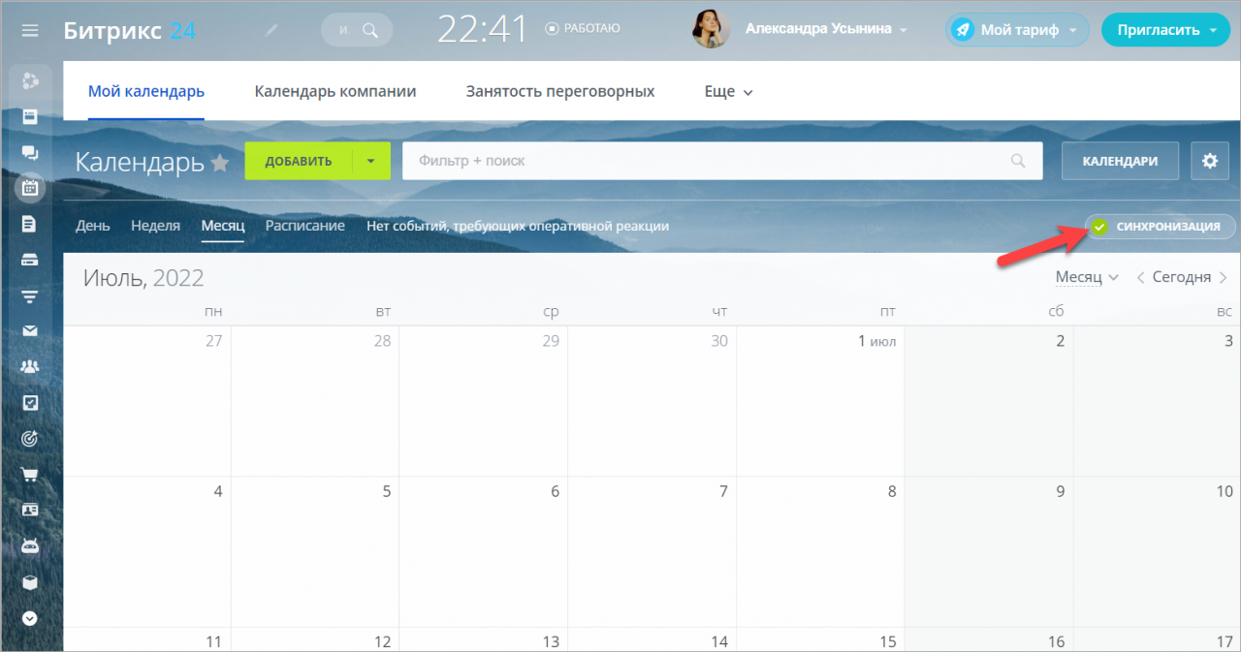Open tasks checkmark sidebar icon

click(30, 402)
